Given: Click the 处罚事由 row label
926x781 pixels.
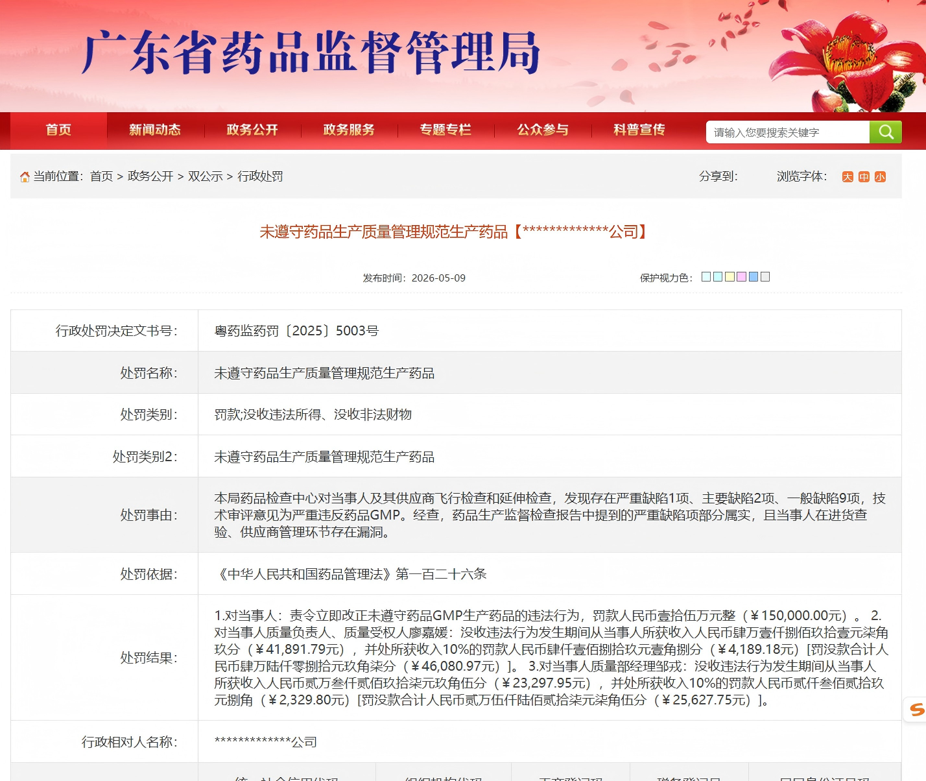Looking at the screenshot, I should (148, 515).
